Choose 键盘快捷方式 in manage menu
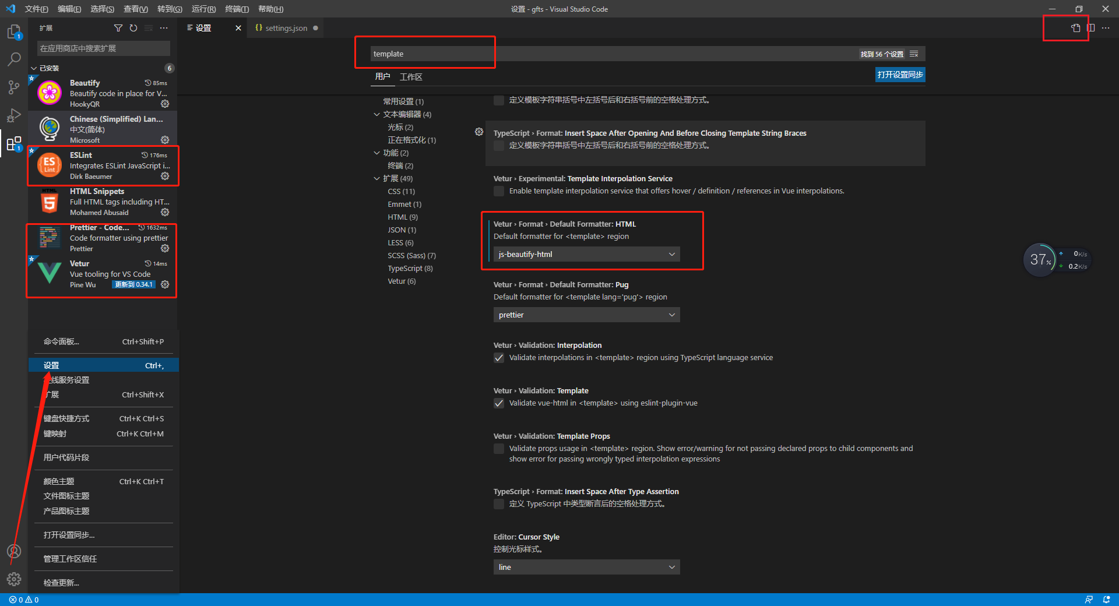Screen dimensions: 1119x606 (x=104, y=418)
